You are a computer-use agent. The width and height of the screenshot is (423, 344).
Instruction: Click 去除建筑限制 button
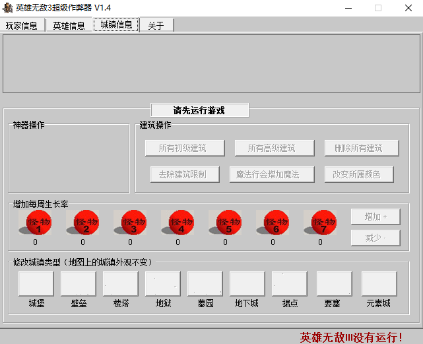185,174
